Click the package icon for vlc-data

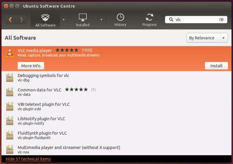tap(10, 92)
